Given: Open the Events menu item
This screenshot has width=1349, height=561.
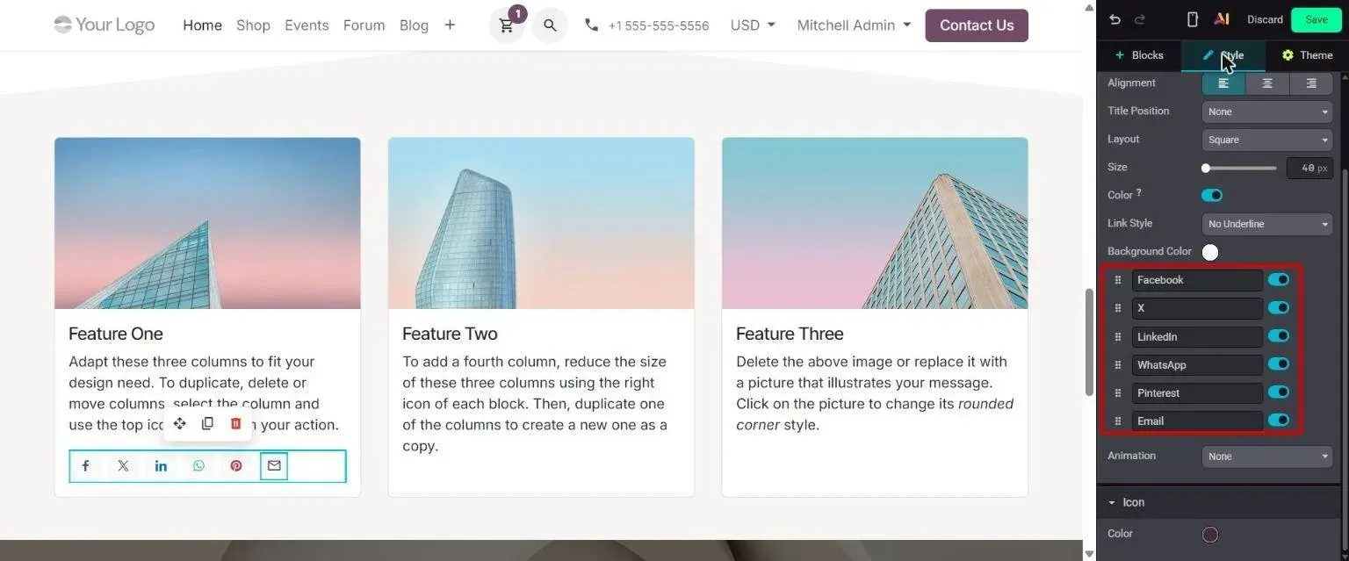Looking at the screenshot, I should coord(307,25).
